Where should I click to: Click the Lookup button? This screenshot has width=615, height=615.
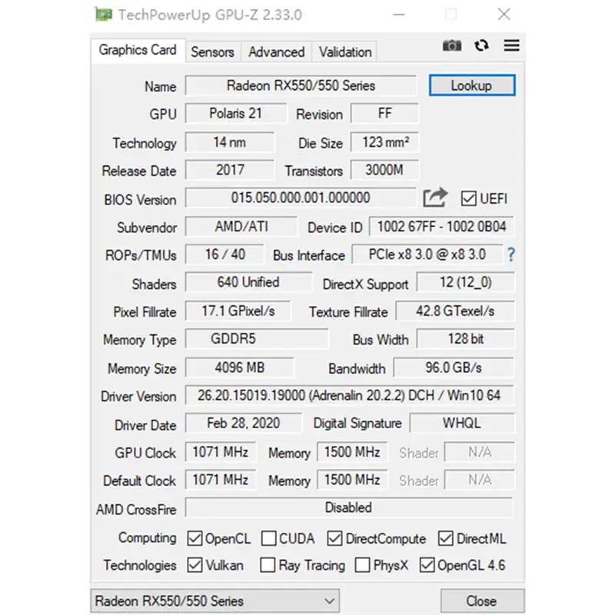pos(472,85)
